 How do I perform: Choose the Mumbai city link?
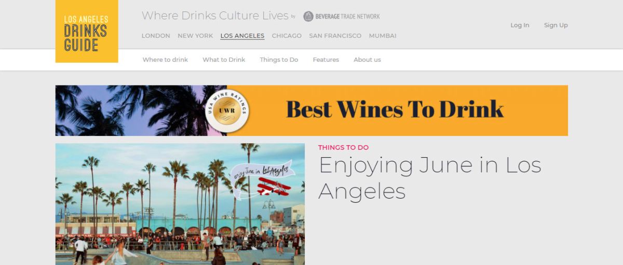[383, 36]
